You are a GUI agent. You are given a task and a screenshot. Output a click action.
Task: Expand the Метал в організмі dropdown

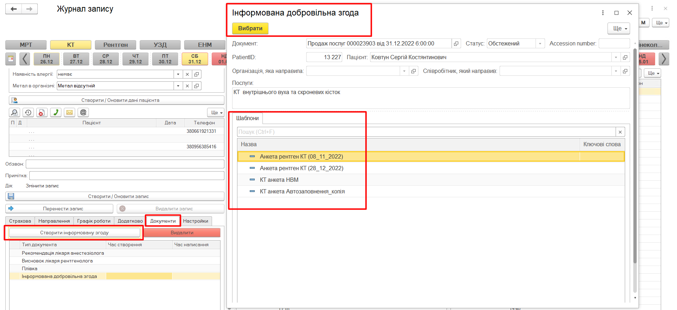178,86
